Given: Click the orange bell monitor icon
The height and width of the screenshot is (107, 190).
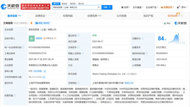Looking at the screenshot, I should 31,23.
